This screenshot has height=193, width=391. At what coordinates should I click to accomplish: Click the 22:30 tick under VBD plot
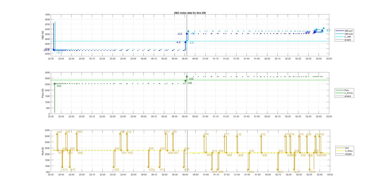coord(51,58)
